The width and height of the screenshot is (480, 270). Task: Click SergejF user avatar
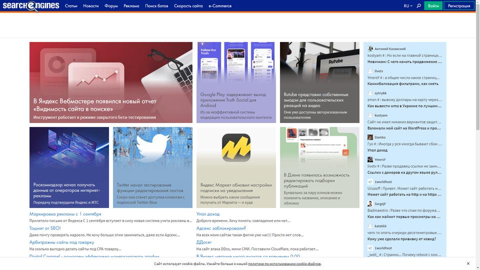370,204
